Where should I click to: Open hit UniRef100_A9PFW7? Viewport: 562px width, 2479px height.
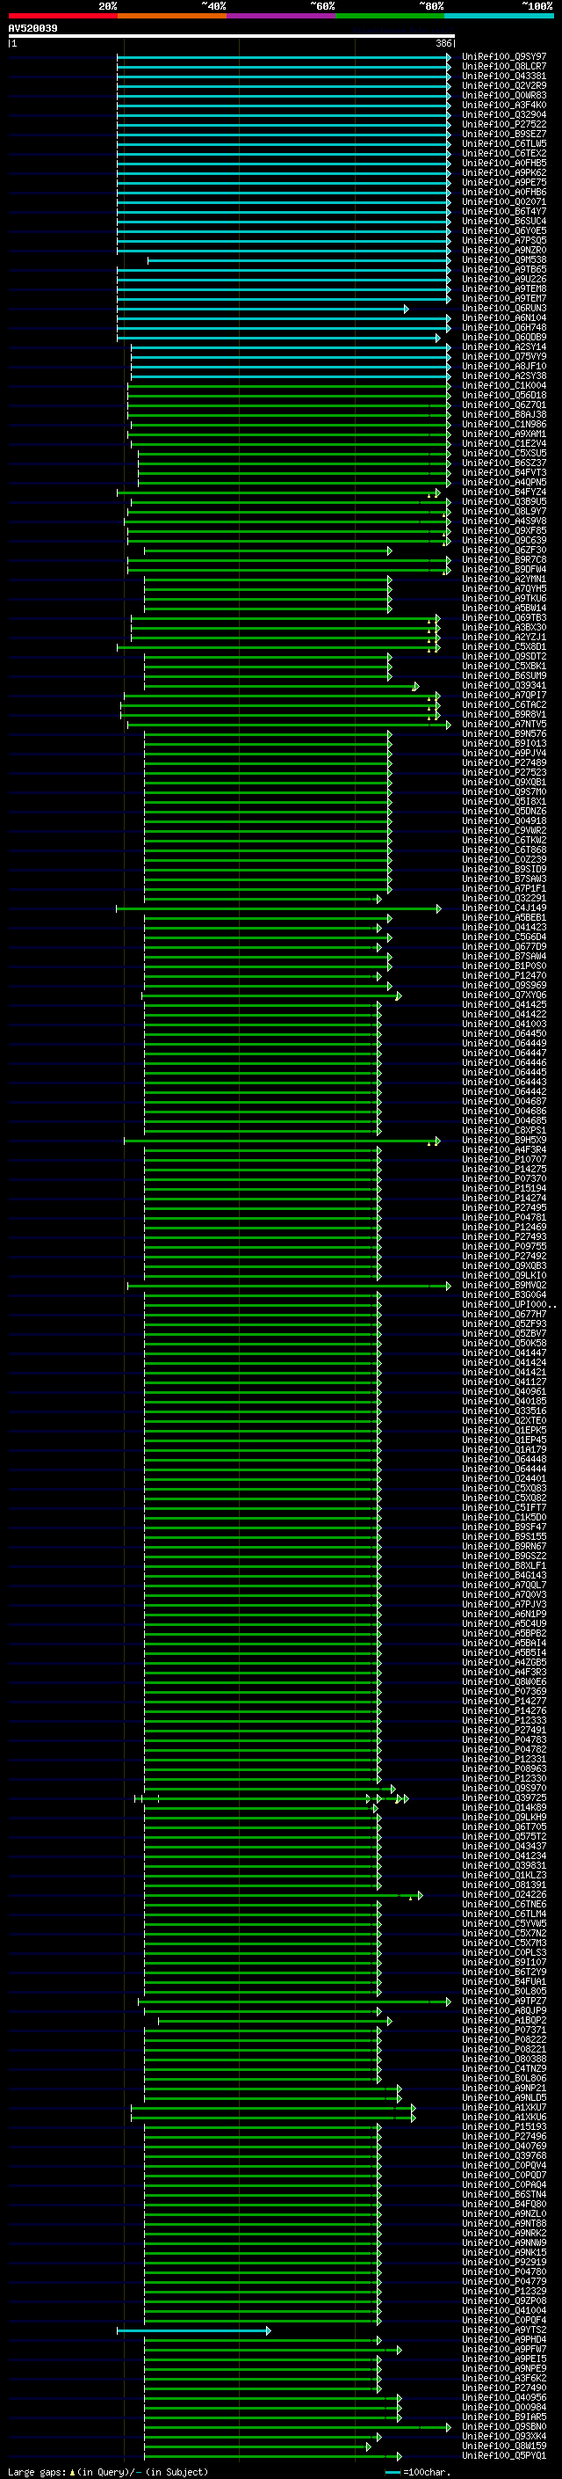(x=504, y=2350)
